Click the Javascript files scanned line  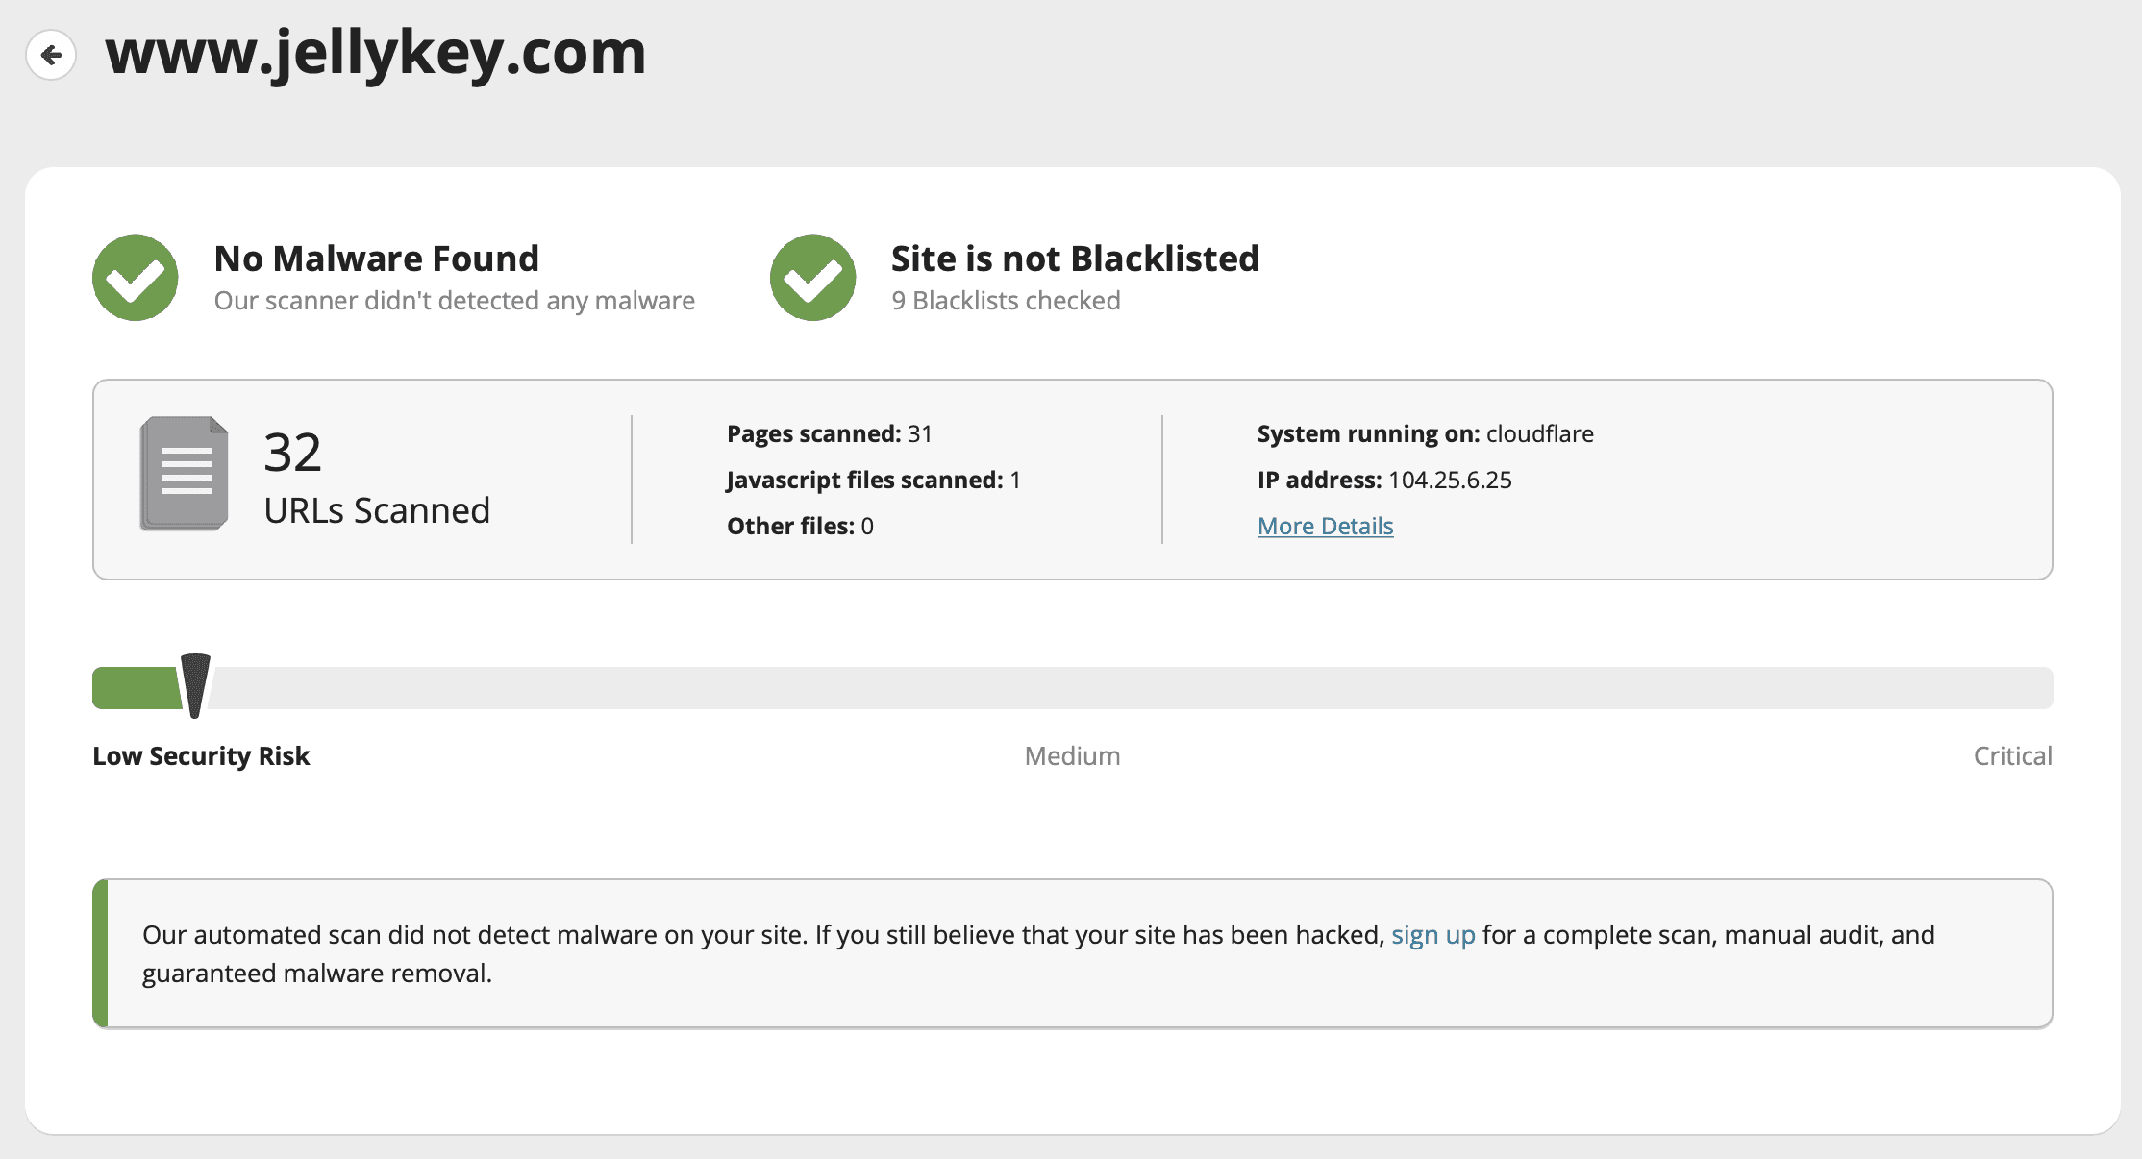point(873,480)
